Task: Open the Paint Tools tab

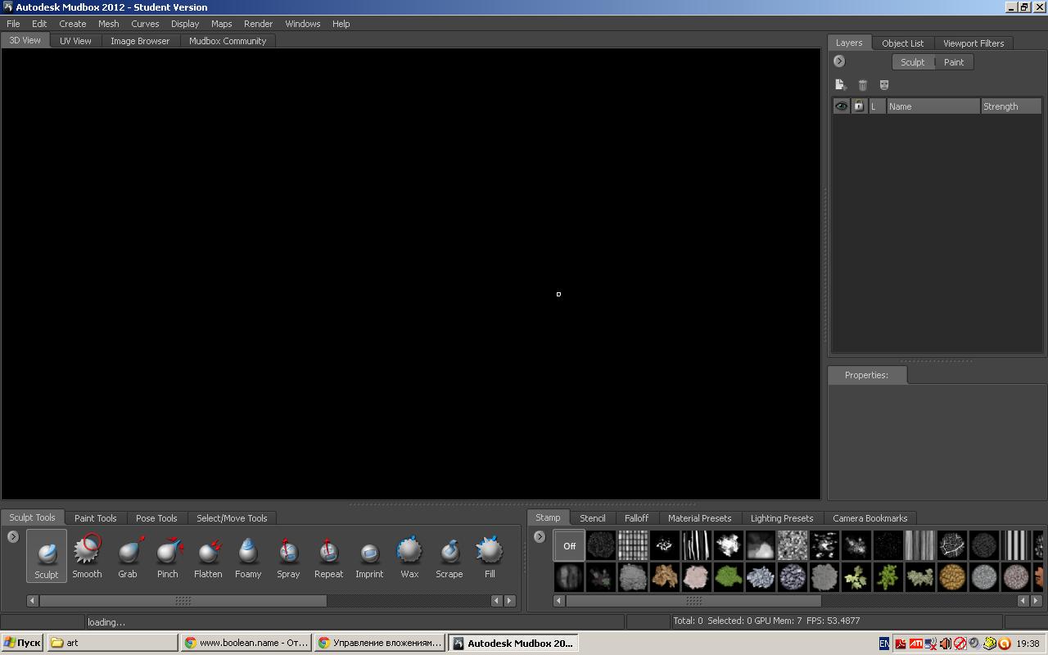Action: coord(95,518)
